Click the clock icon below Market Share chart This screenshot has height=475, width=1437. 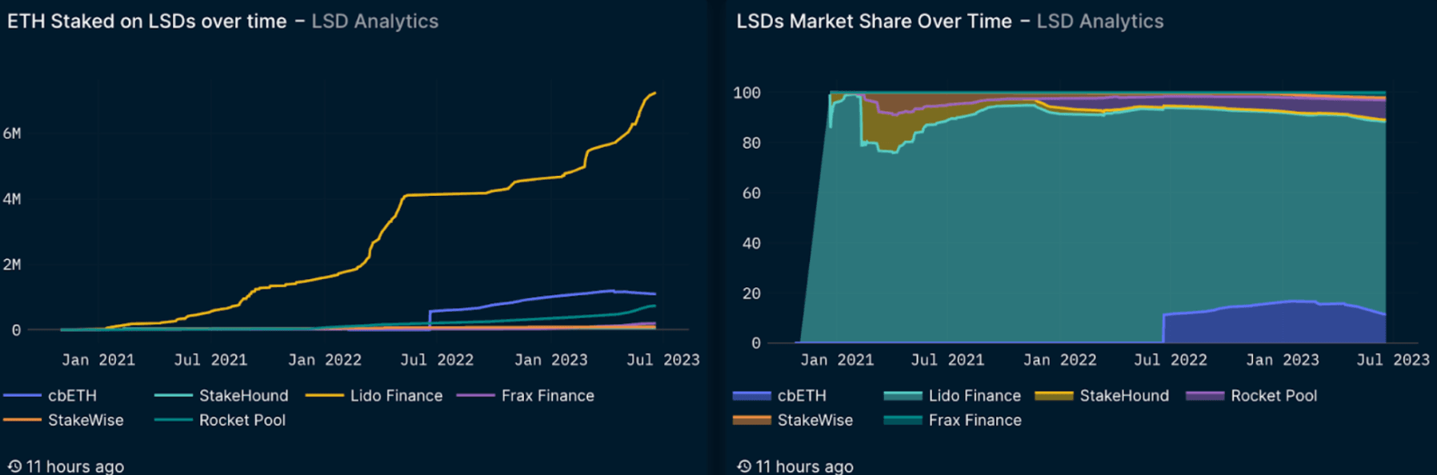tap(744, 466)
